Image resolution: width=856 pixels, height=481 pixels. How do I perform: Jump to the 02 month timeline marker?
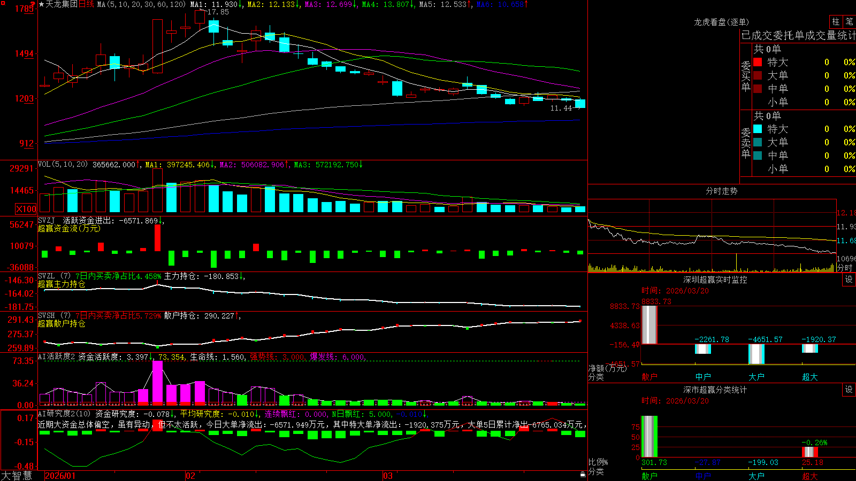190,476
